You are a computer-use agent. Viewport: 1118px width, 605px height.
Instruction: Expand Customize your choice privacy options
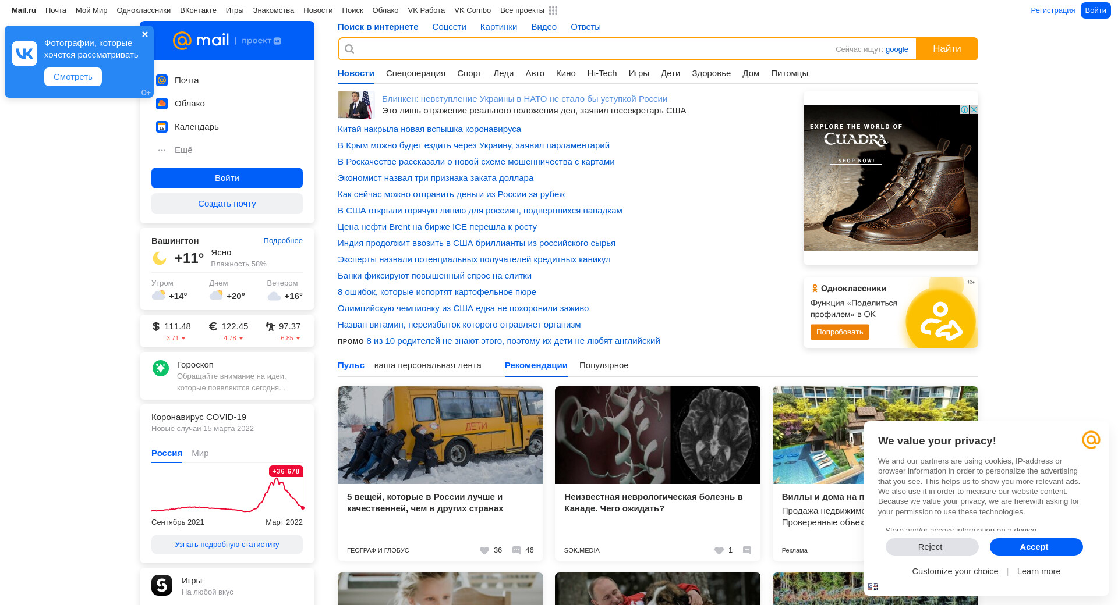[x=955, y=571]
